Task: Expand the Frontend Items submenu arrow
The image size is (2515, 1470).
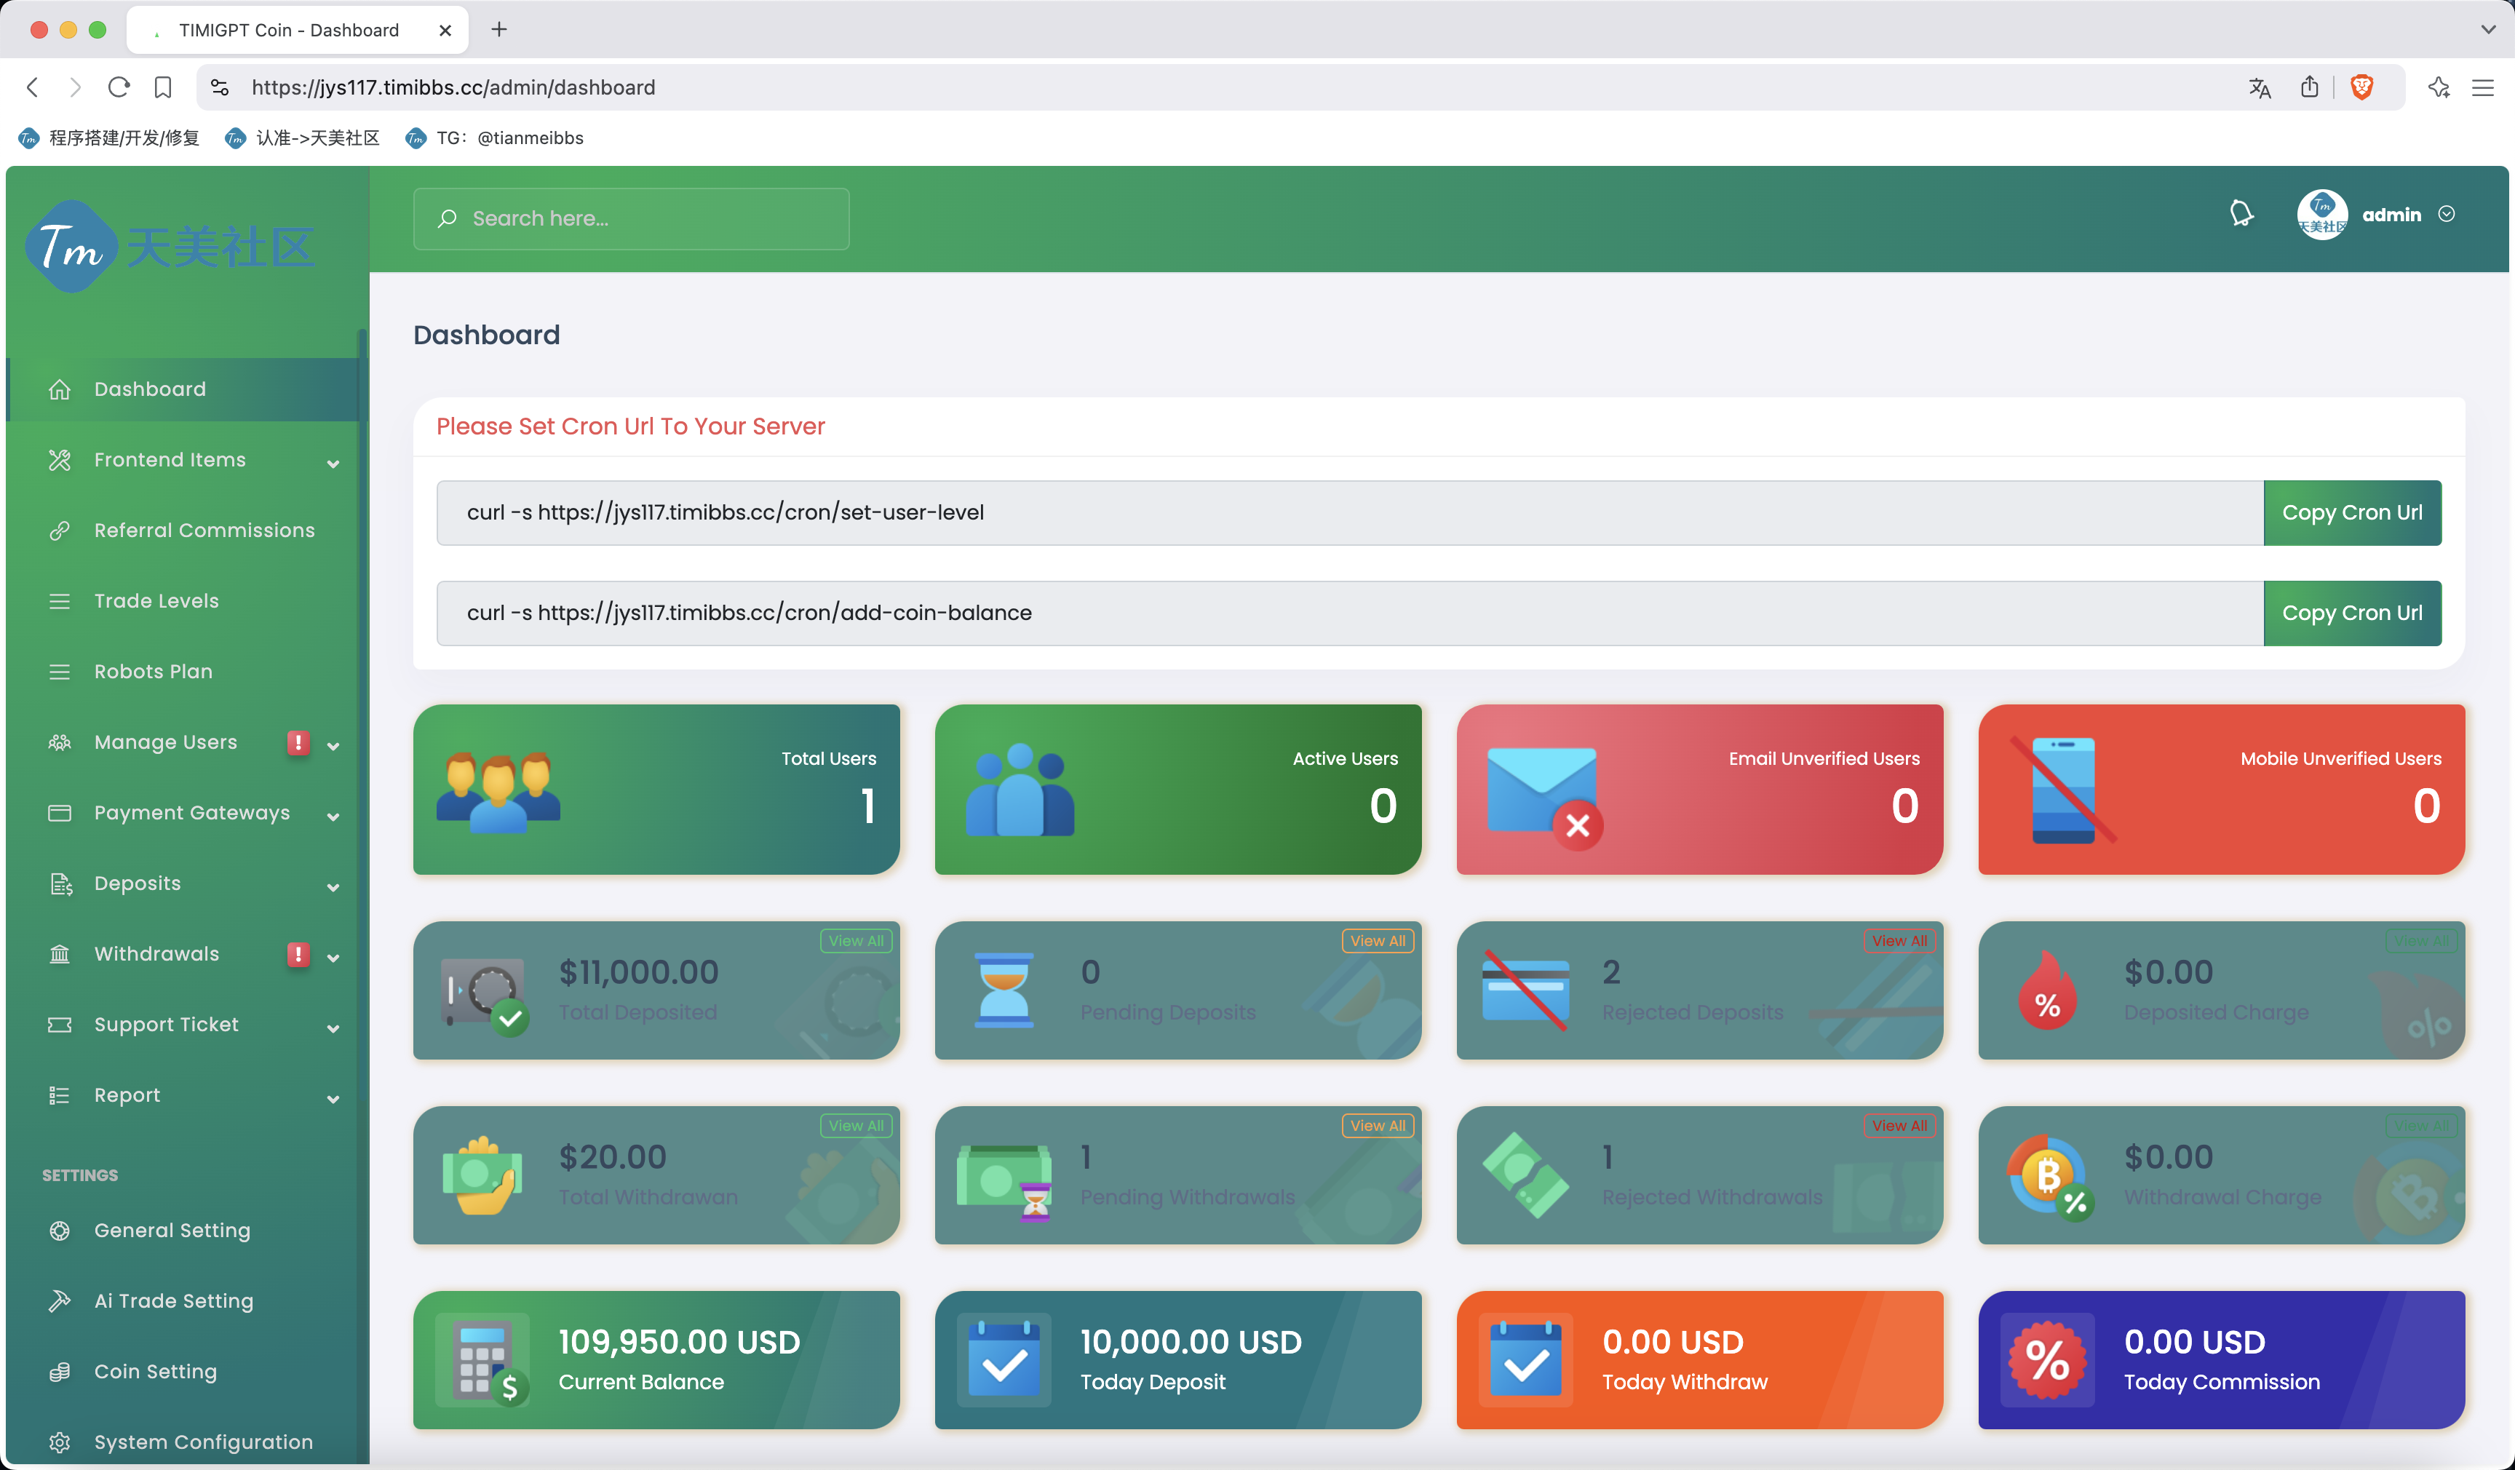Action: (333, 463)
